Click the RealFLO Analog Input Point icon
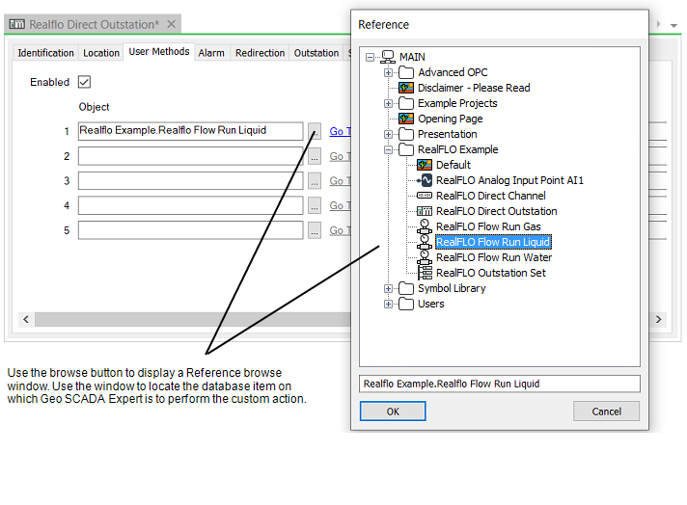687x505 pixels. pyautogui.click(x=424, y=180)
